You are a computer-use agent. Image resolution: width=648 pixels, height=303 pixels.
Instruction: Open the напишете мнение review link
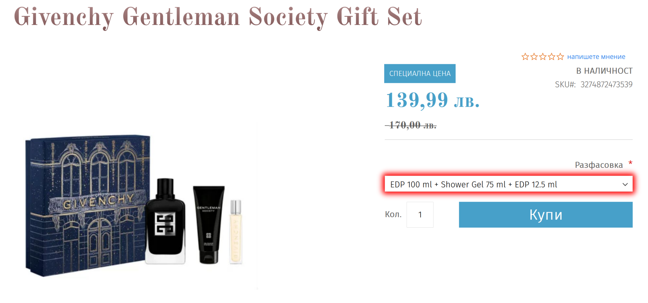596,57
